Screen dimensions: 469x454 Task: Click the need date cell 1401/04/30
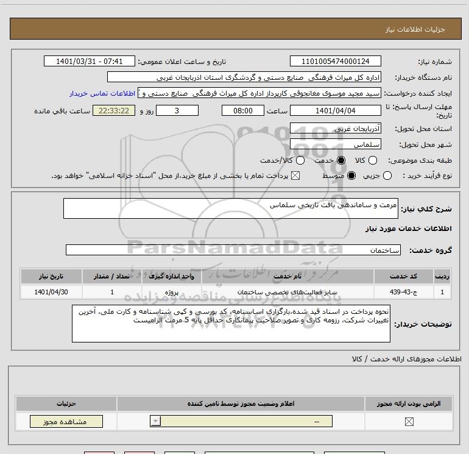51,292
